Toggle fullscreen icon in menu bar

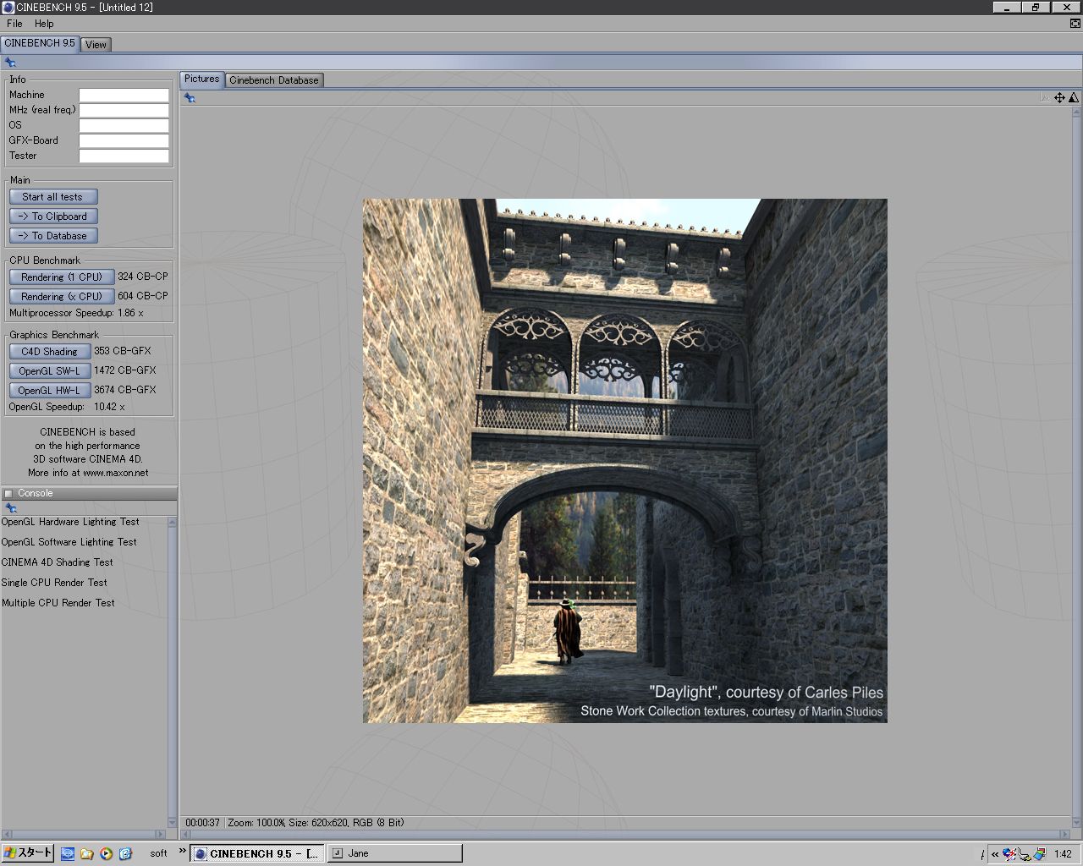pyautogui.click(x=1075, y=24)
